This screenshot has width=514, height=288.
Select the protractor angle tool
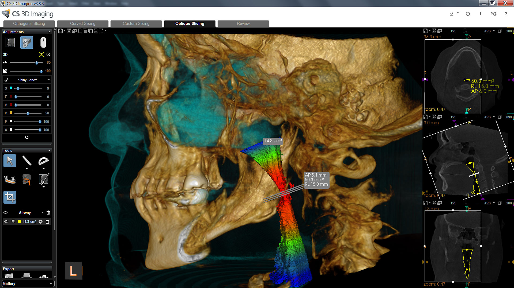pos(43,161)
